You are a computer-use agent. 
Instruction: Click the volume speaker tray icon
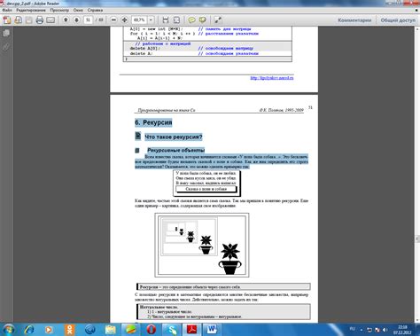[385, 330]
